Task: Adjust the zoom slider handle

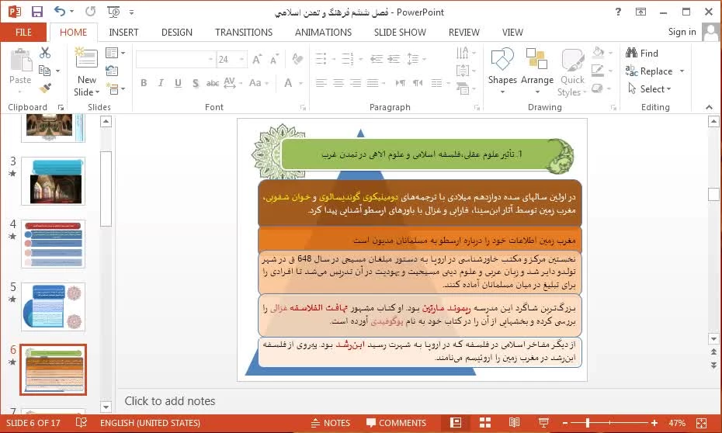Action: [588, 423]
